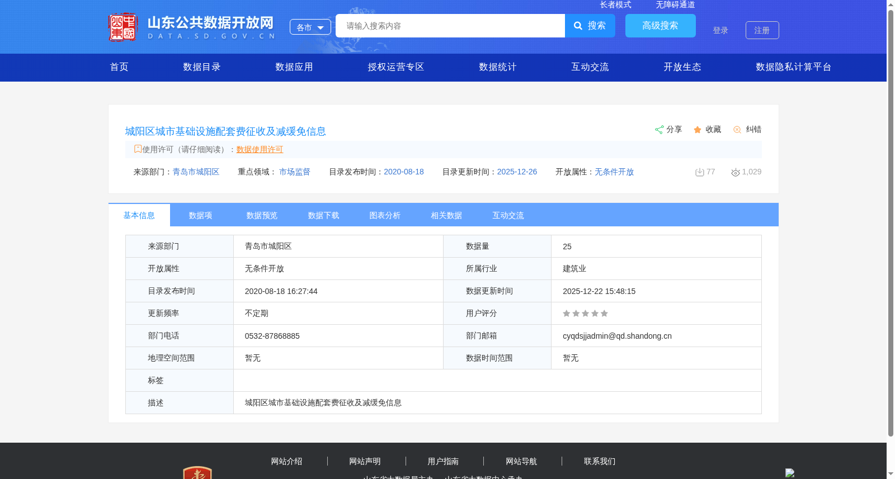Open 授权运营专区 in the navigation bar
Viewport: 895px width, 479px height.
(396, 67)
